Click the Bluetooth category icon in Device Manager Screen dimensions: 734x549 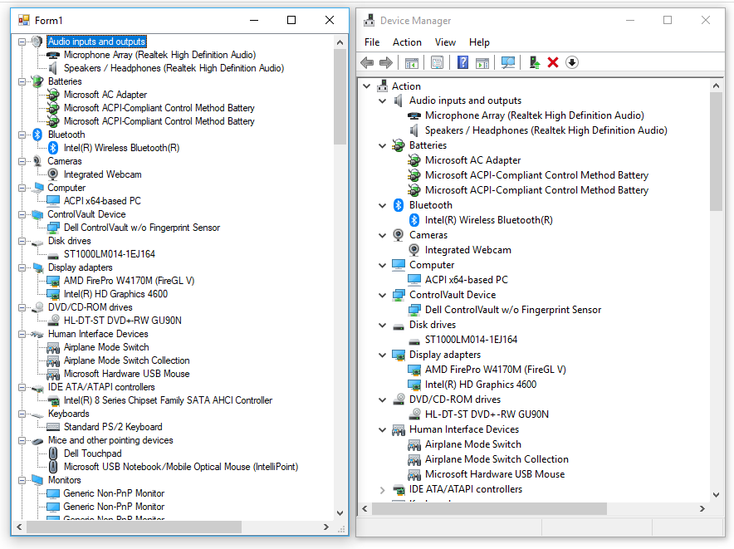(399, 205)
